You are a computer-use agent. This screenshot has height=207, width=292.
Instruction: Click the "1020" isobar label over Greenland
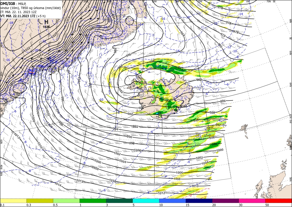click(54, 36)
